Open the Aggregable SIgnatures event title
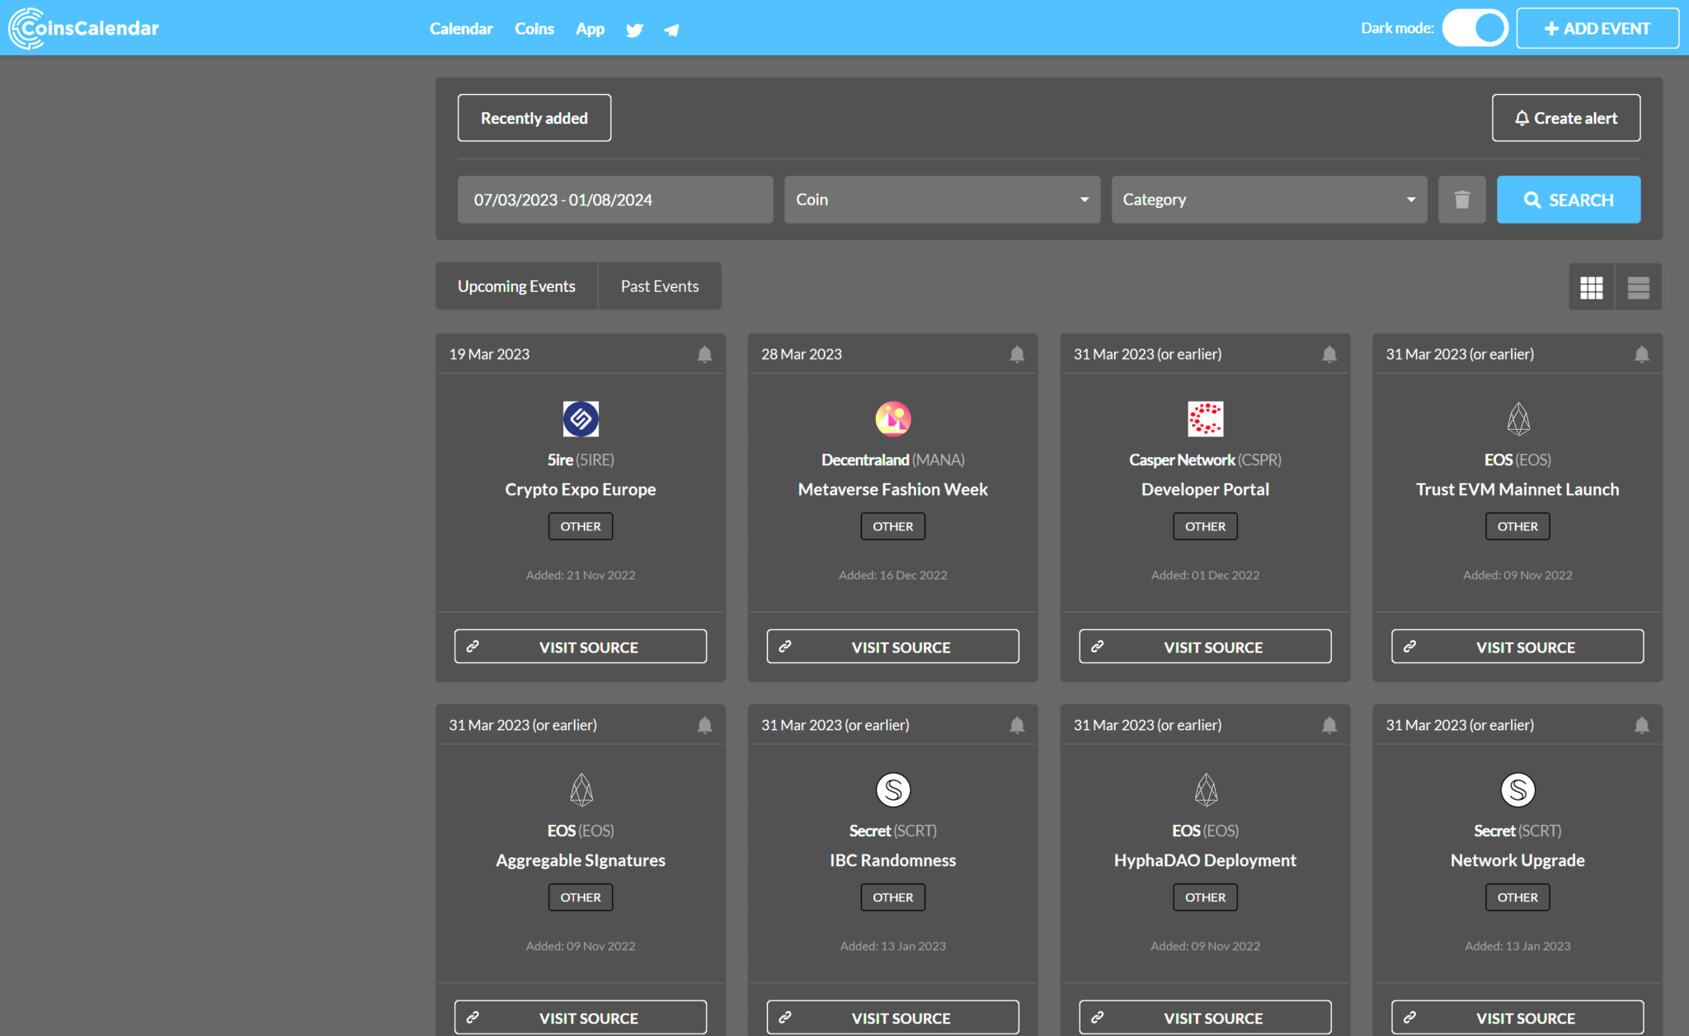This screenshot has width=1689, height=1036. [581, 860]
